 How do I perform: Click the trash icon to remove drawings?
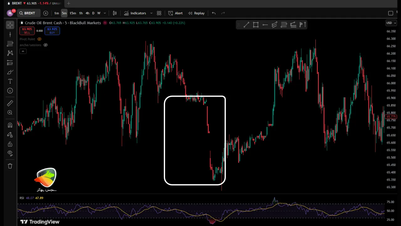10,166
